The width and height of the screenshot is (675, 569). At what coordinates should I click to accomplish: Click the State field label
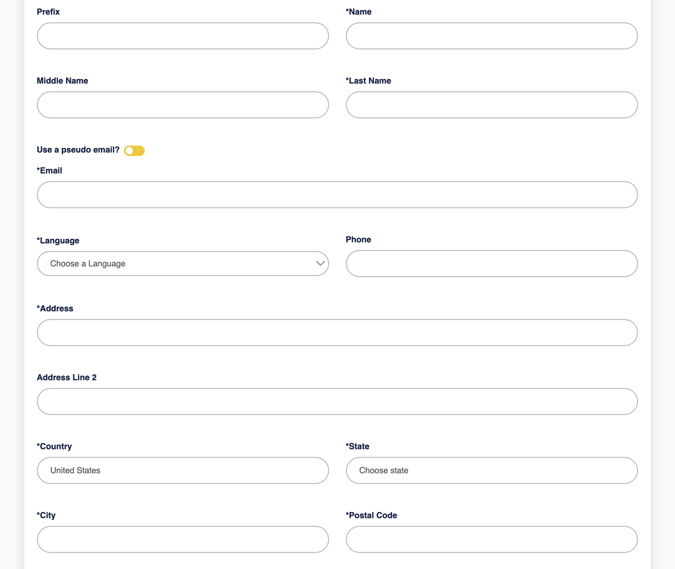[357, 446]
